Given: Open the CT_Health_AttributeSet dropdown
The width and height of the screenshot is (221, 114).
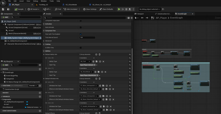Looking at the screenshot, I should click(89, 106).
